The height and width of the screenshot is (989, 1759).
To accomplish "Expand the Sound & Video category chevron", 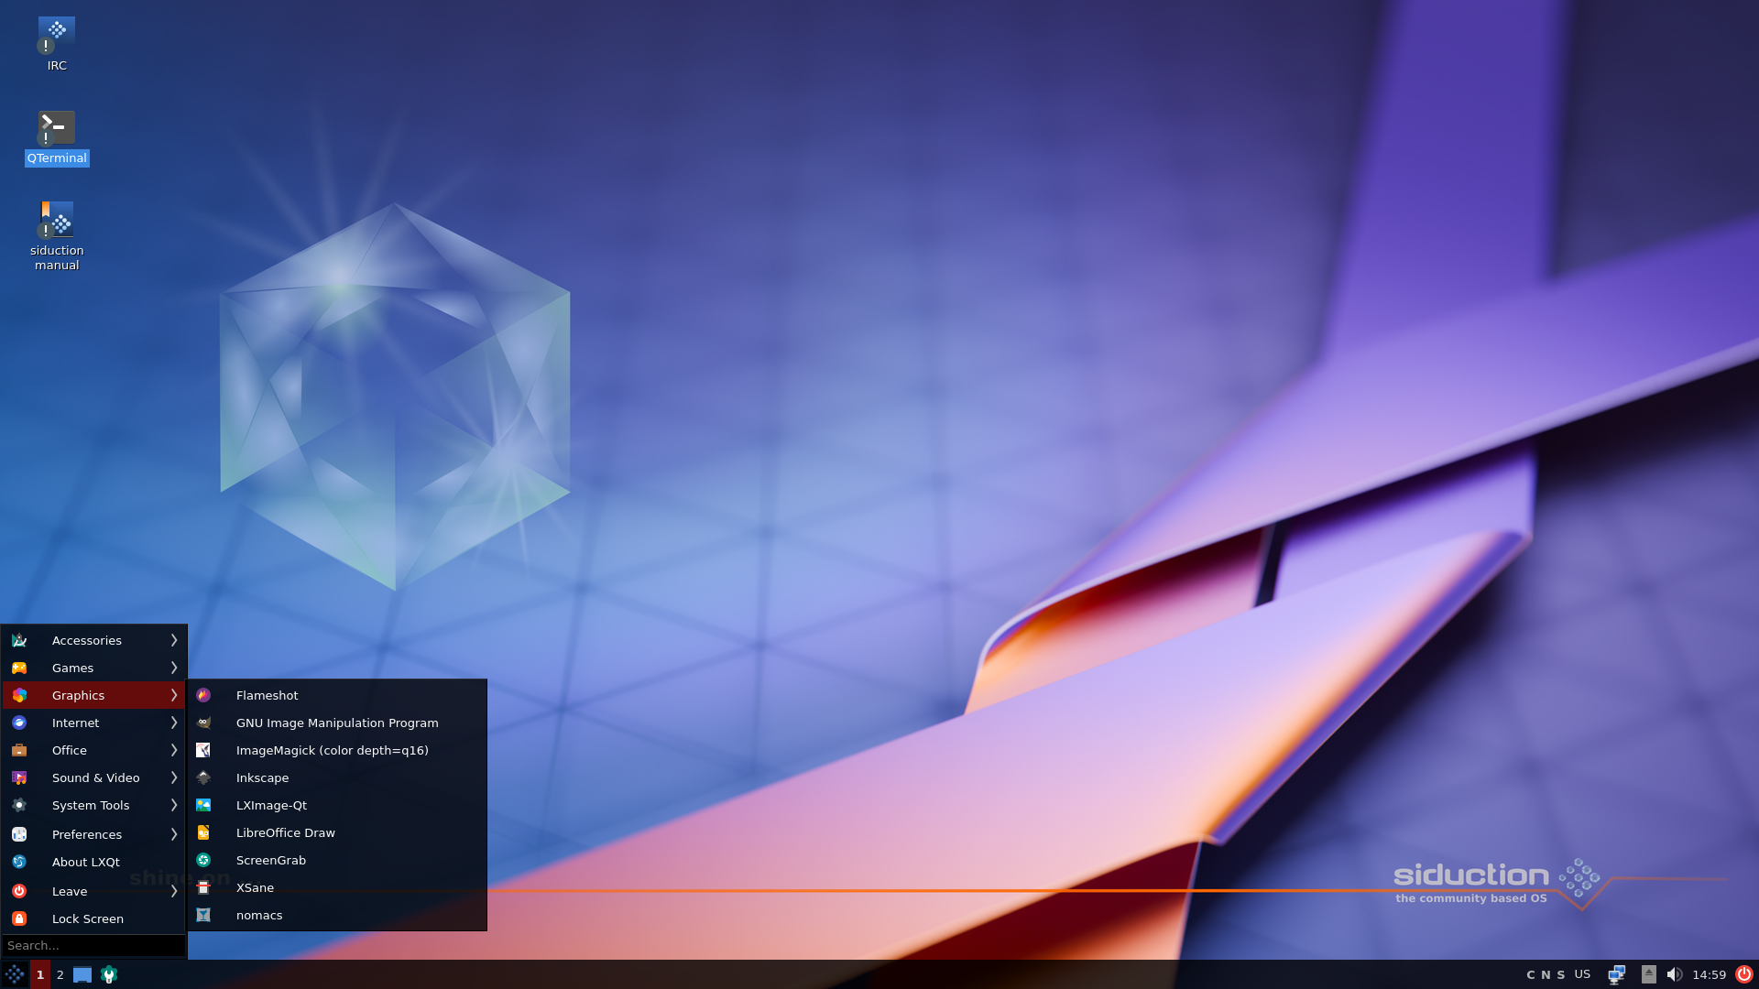I will pyautogui.click(x=174, y=777).
